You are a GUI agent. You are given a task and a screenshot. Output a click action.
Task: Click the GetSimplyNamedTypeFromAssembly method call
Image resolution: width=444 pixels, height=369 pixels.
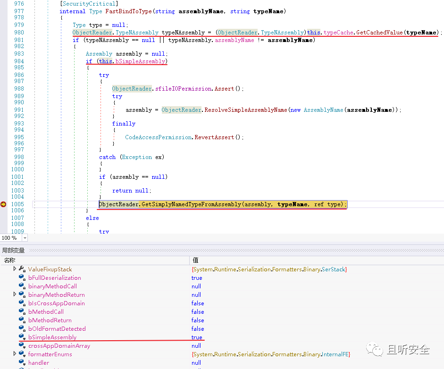click(191, 204)
